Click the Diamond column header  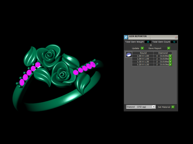pos(163,53)
